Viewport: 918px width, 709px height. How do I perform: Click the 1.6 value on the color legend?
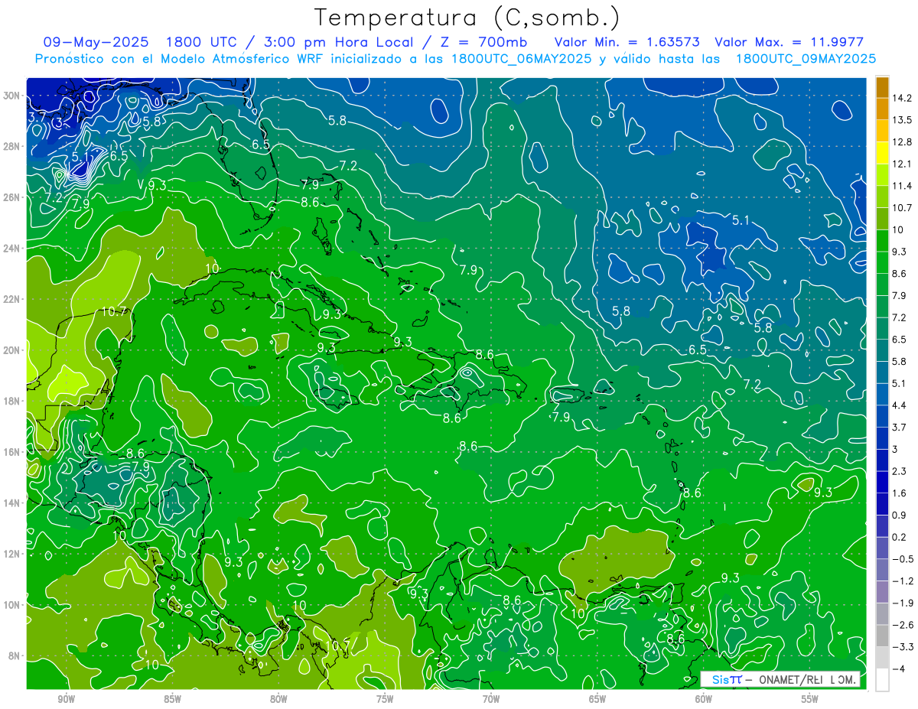(x=900, y=493)
